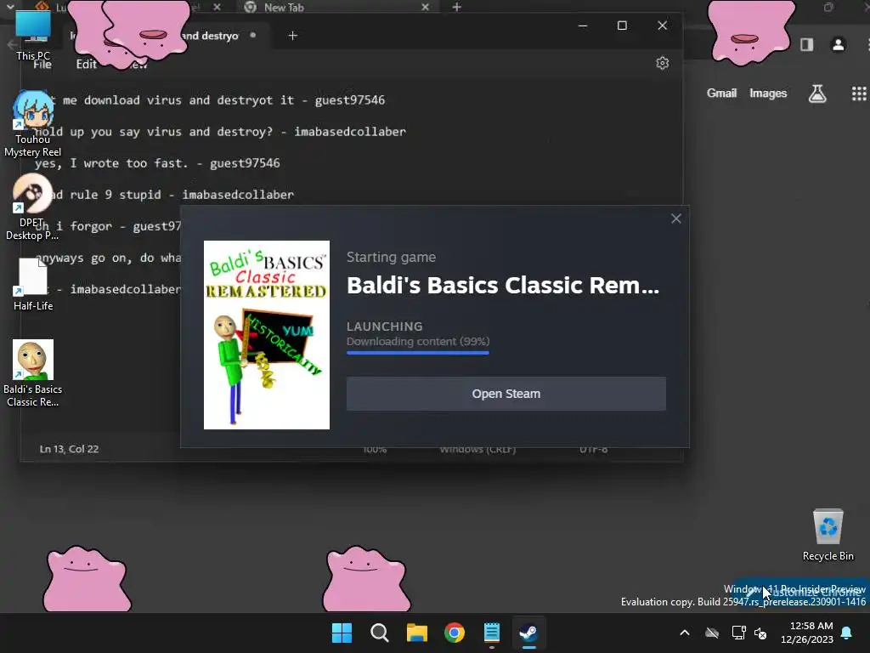
Task: Open the muted volume tray icon
Action: [x=760, y=633]
